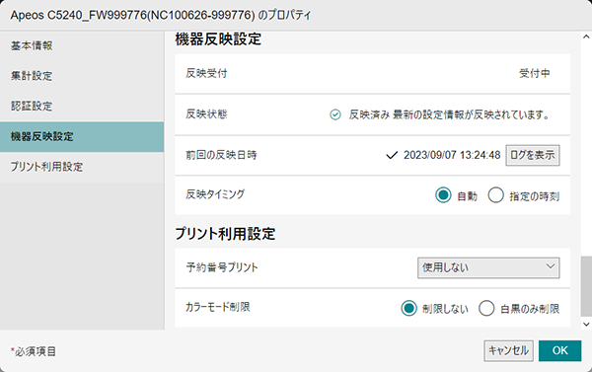Open the 予約番号プリント dropdown
This screenshot has width=592, height=372.
click(x=488, y=267)
